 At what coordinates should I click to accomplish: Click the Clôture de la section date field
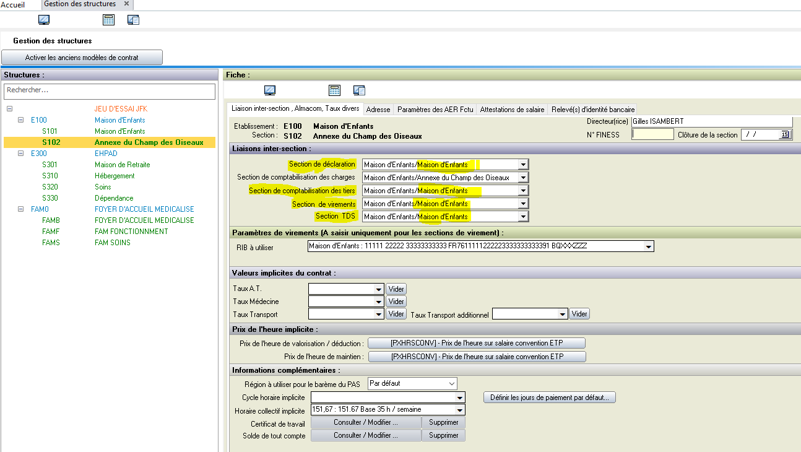(x=761, y=134)
